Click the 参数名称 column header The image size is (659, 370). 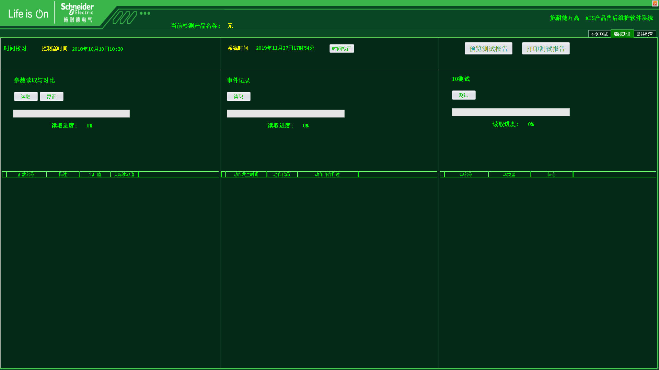26,175
